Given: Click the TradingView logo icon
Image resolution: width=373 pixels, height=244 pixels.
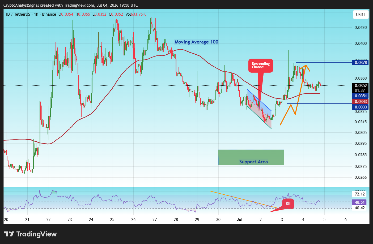Looking at the screenshot, I should 9,234.
